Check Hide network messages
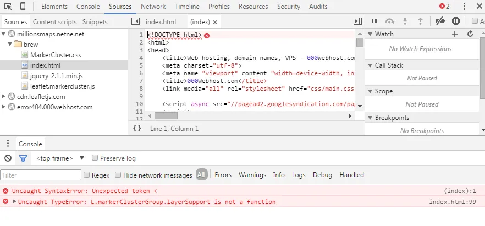 coord(118,175)
